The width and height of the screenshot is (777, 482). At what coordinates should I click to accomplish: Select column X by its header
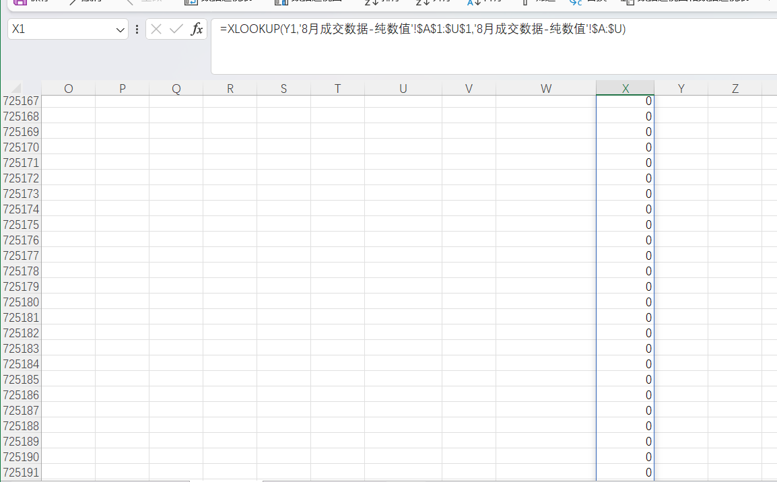[x=625, y=88]
